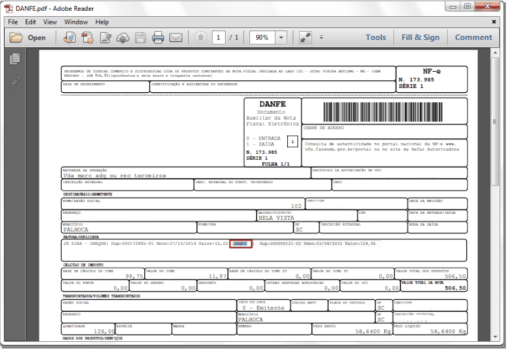Click the Create PDF online icon

point(69,38)
